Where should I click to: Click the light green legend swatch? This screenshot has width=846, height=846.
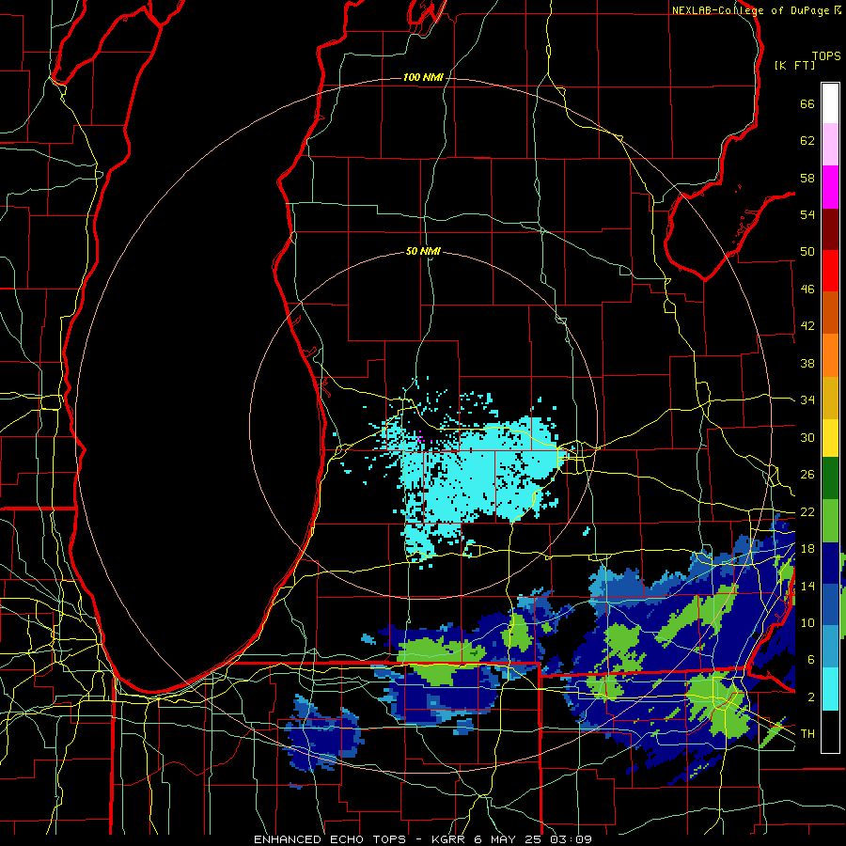click(830, 521)
